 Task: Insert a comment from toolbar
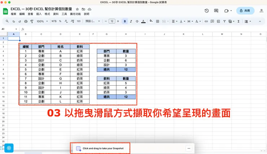pos(213,21)
